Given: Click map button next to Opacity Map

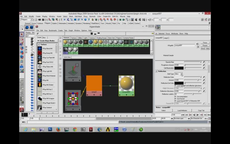Looking at the screenshot, I should pyautogui.click(x=204, y=62).
